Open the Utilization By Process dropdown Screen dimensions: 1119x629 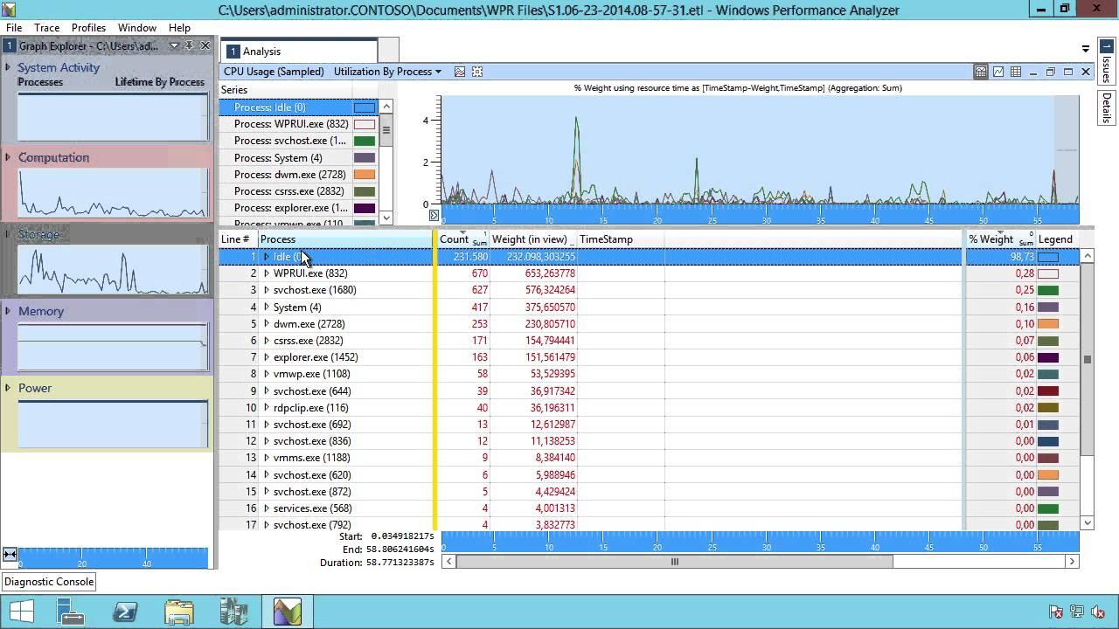point(385,72)
